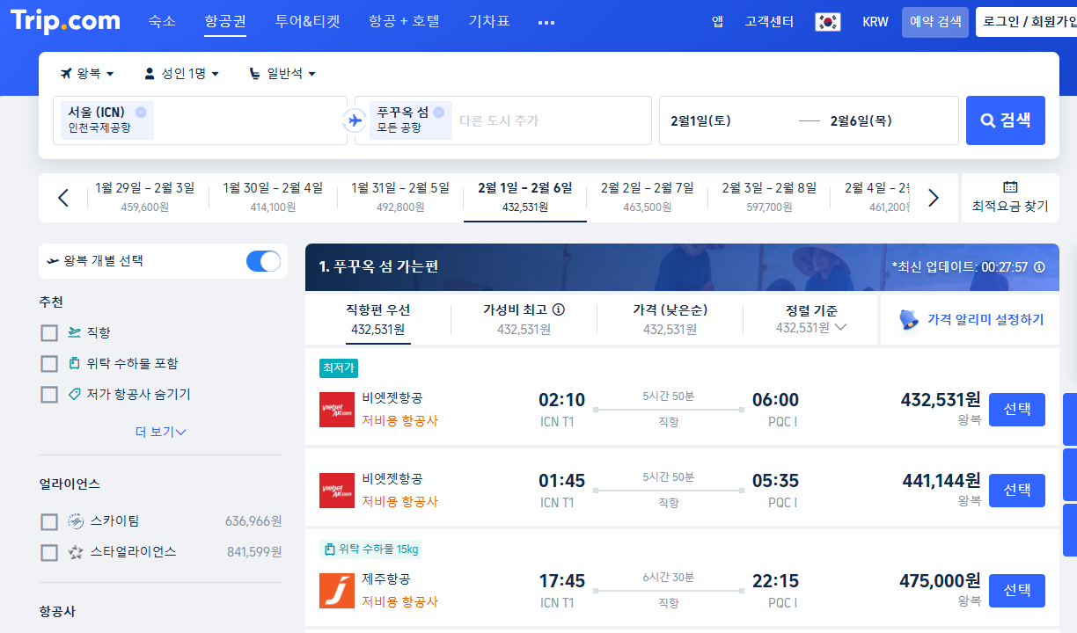Screen dimensions: 1077x633
Task: Remove the 푸꾸옥 섬 destination chip
Action: 438,112
